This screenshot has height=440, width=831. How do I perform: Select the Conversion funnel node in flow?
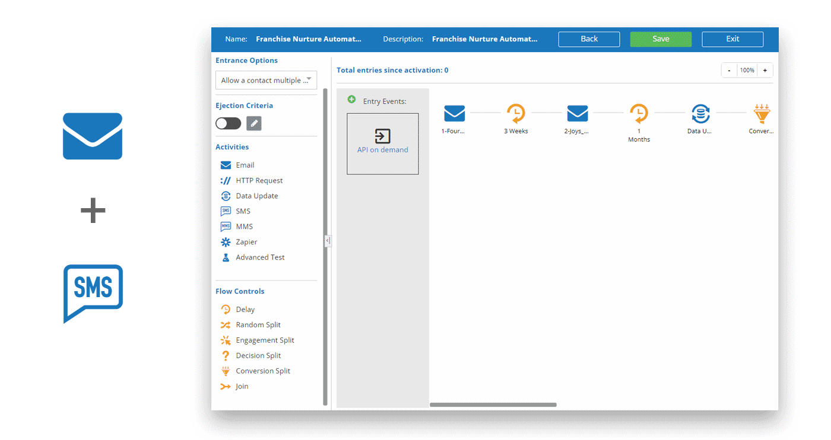tap(761, 113)
